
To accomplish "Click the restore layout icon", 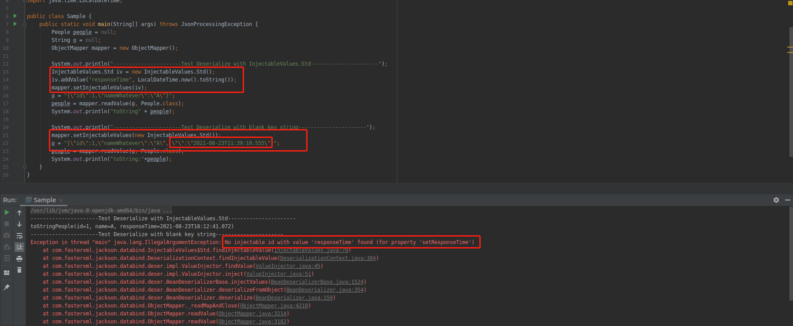I will [x=7, y=273].
